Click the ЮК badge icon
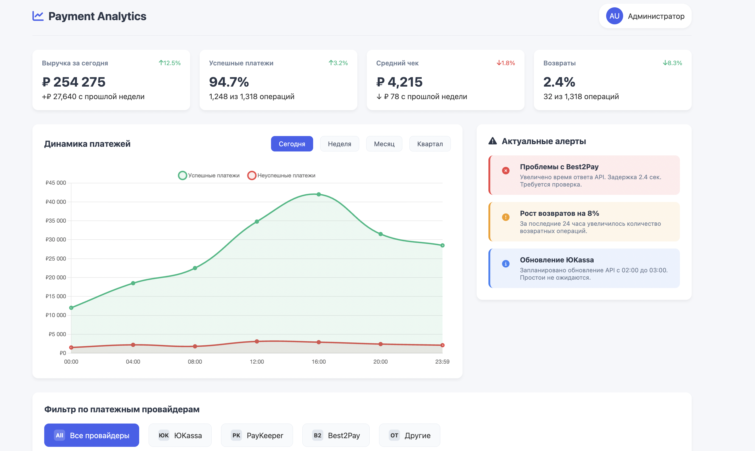This screenshot has width=755, height=451. [x=164, y=435]
